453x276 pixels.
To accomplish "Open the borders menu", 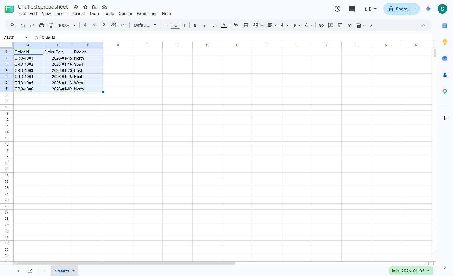I will (246, 25).
